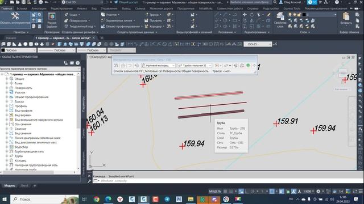Switch to the Железная дорога ribbon tab
The height and width of the screenshot is (204, 364).
(161, 8)
